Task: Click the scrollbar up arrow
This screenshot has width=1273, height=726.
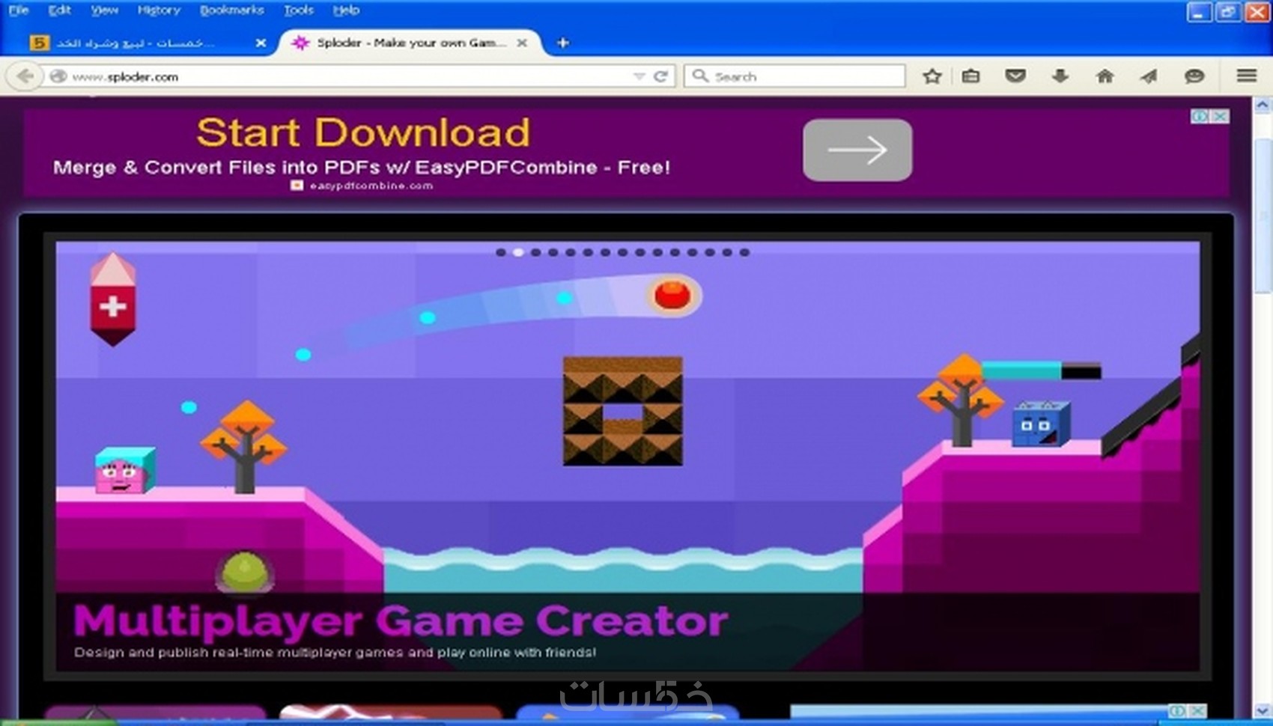Action: (1263, 106)
